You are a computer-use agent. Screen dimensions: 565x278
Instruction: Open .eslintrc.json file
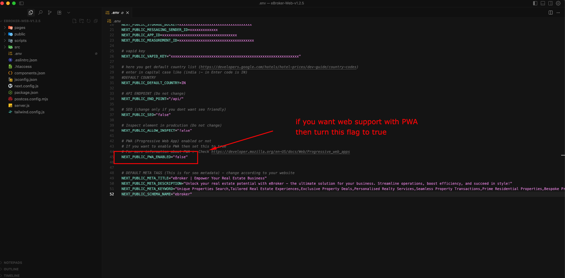pyautogui.click(x=26, y=60)
